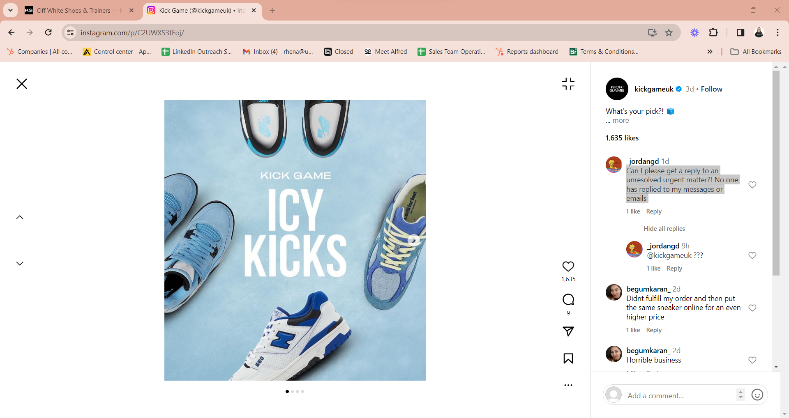Close the Off White Shoes tab

[x=131, y=11]
